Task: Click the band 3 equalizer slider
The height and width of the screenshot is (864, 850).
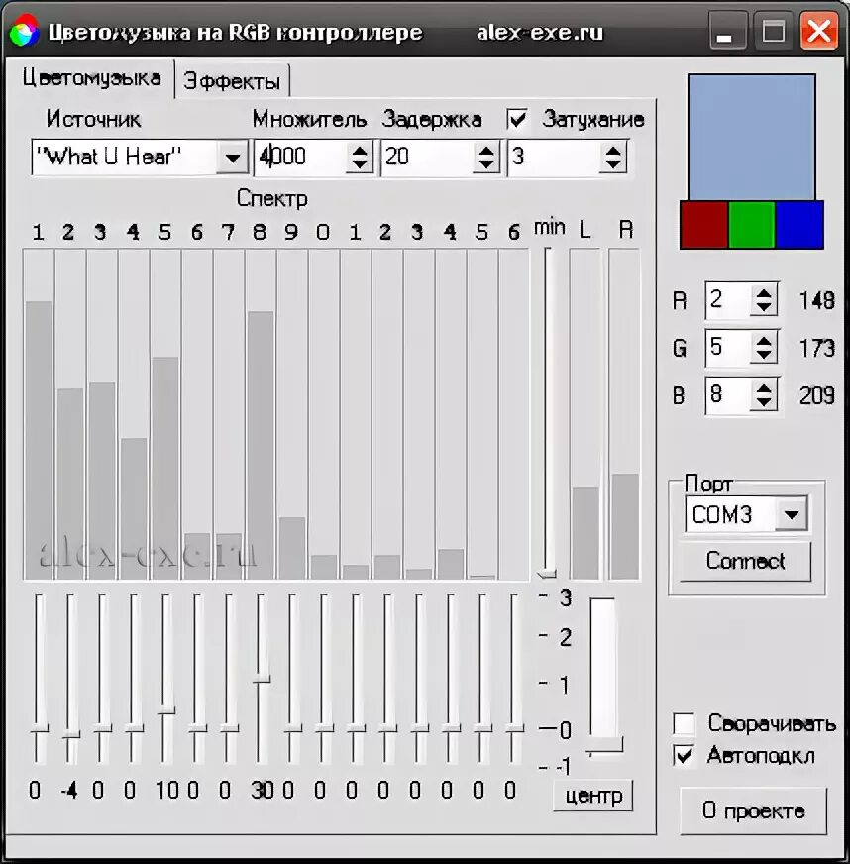Action: pos(102,729)
